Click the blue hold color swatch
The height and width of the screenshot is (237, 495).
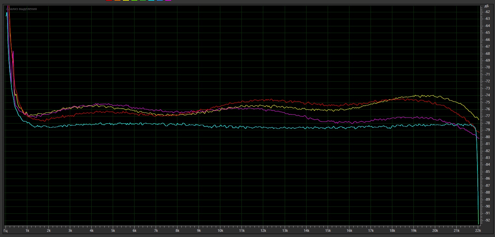tap(160, 0)
